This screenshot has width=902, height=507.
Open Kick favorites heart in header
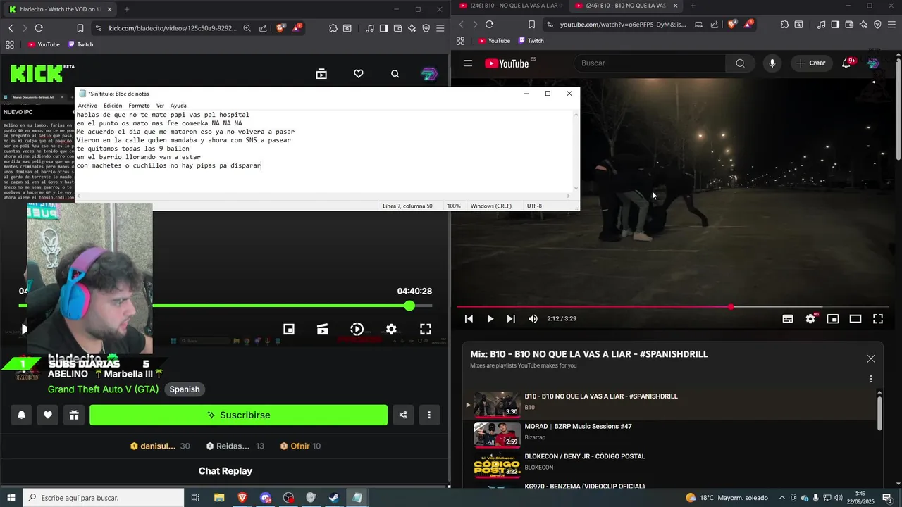click(x=359, y=74)
